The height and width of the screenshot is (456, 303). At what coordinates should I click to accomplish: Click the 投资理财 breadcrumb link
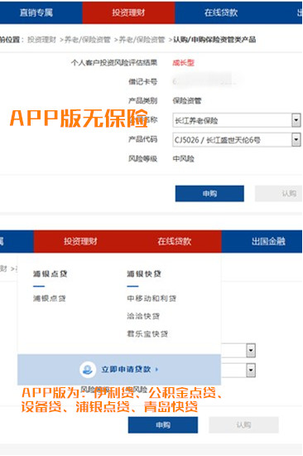[x=42, y=40]
